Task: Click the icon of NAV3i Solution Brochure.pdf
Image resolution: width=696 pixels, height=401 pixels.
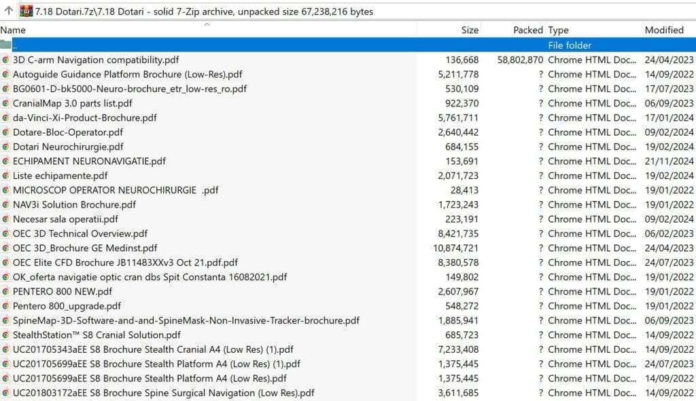Action: pyautogui.click(x=5, y=205)
